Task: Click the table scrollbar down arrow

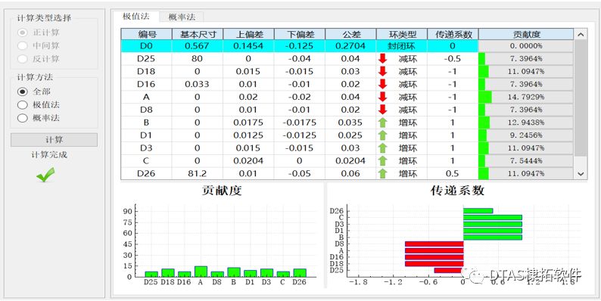Action: 581,173
